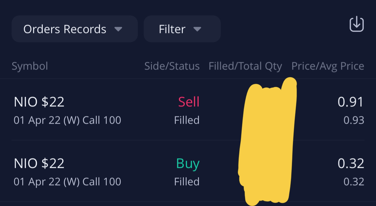Screen dimensions: 376x206
Task: Click the green Buy side label
Action: pyautogui.click(x=188, y=164)
